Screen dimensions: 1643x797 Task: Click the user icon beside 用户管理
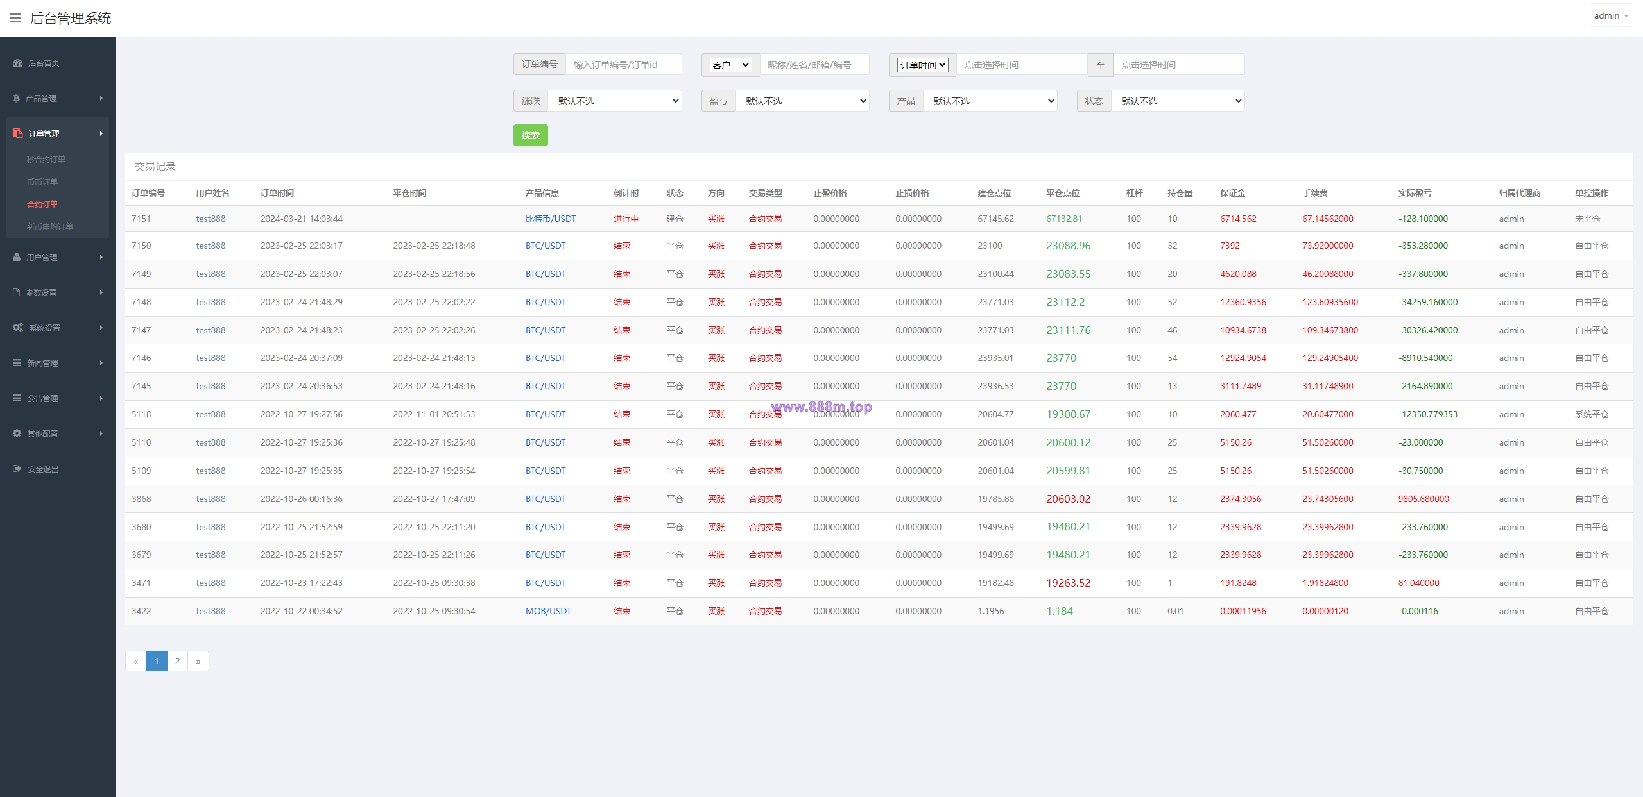pos(17,257)
